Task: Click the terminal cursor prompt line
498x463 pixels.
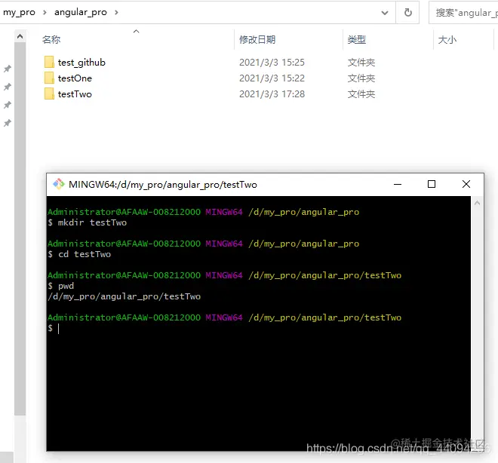Action: tap(54, 328)
